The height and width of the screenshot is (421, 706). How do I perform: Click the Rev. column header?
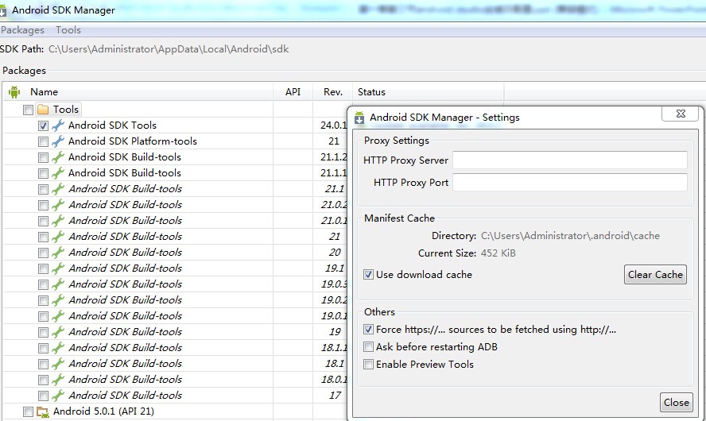333,92
